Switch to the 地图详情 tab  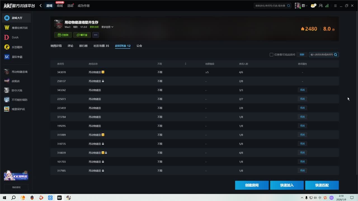56,46
